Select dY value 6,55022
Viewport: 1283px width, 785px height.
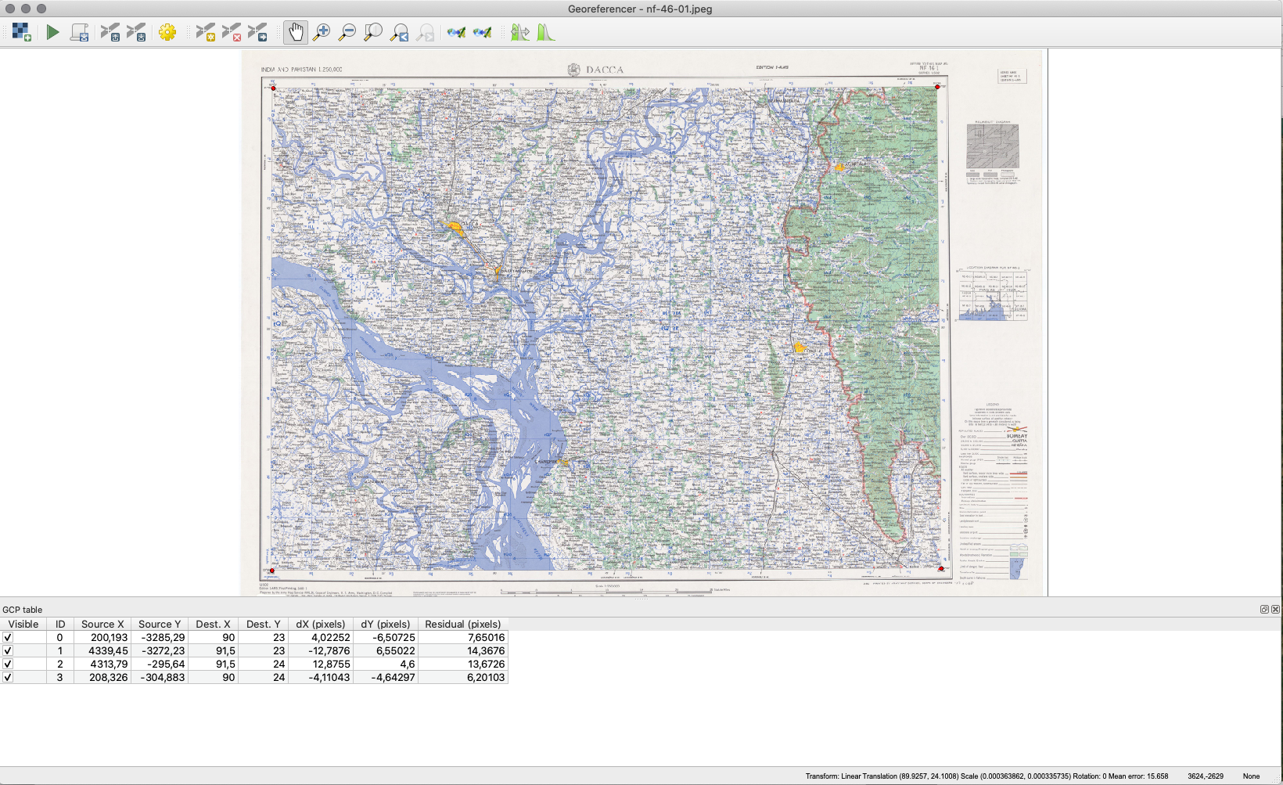pos(386,650)
